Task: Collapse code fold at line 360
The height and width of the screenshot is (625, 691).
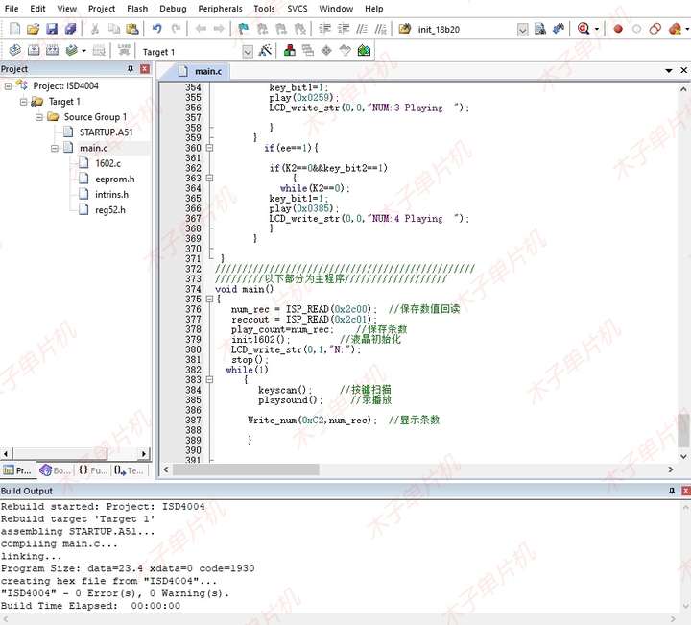Action: point(210,148)
